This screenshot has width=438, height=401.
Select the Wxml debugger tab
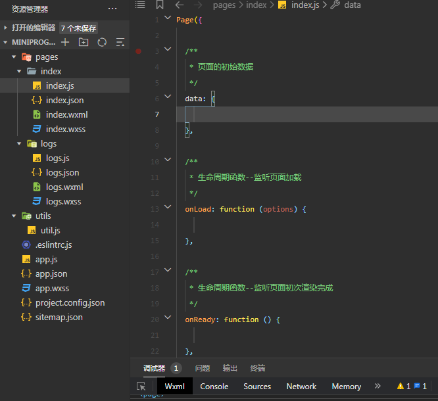[x=175, y=386]
